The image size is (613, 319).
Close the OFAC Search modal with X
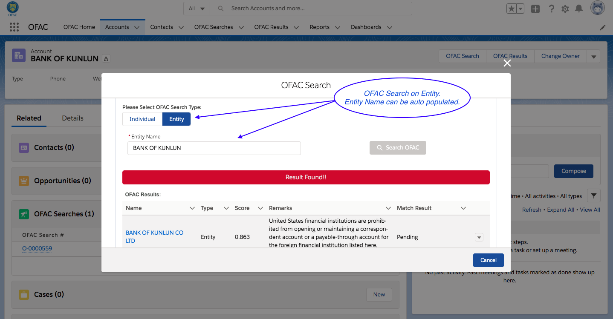[x=507, y=63]
